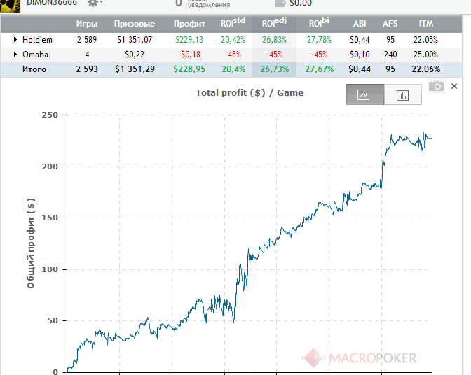Click the AFS column header
Screen dimensions: 471x375
(x=390, y=24)
